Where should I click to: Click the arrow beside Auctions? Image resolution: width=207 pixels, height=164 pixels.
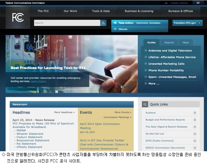(195, 113)
